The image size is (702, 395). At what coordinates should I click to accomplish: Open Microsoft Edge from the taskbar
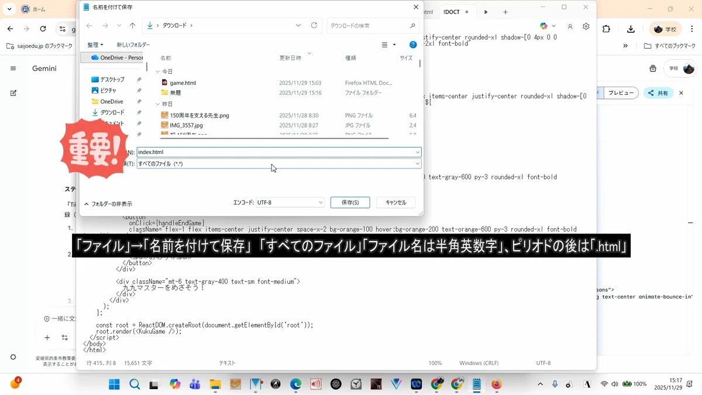click(x=295, y=384)
